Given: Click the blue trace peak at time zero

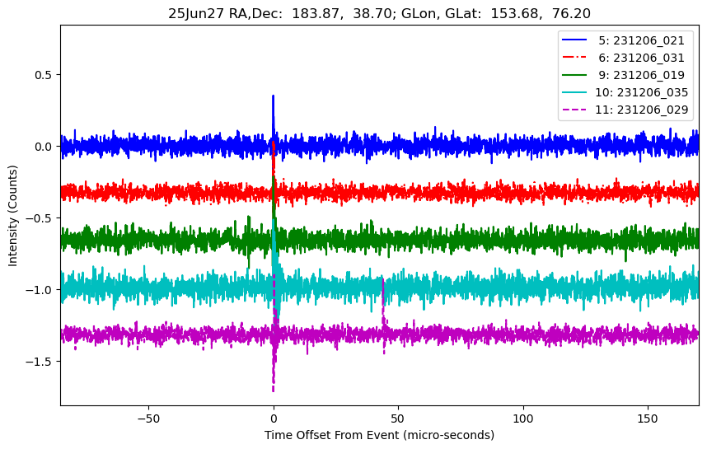Looking at the screenshot, I should tap(273, 96).
